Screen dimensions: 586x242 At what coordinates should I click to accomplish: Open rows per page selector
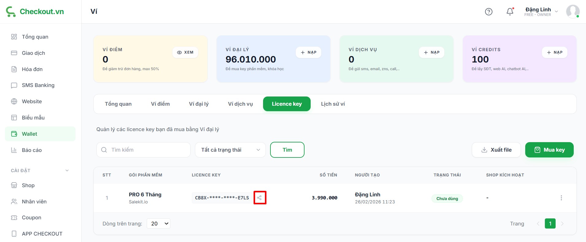[x=158, y=224]
